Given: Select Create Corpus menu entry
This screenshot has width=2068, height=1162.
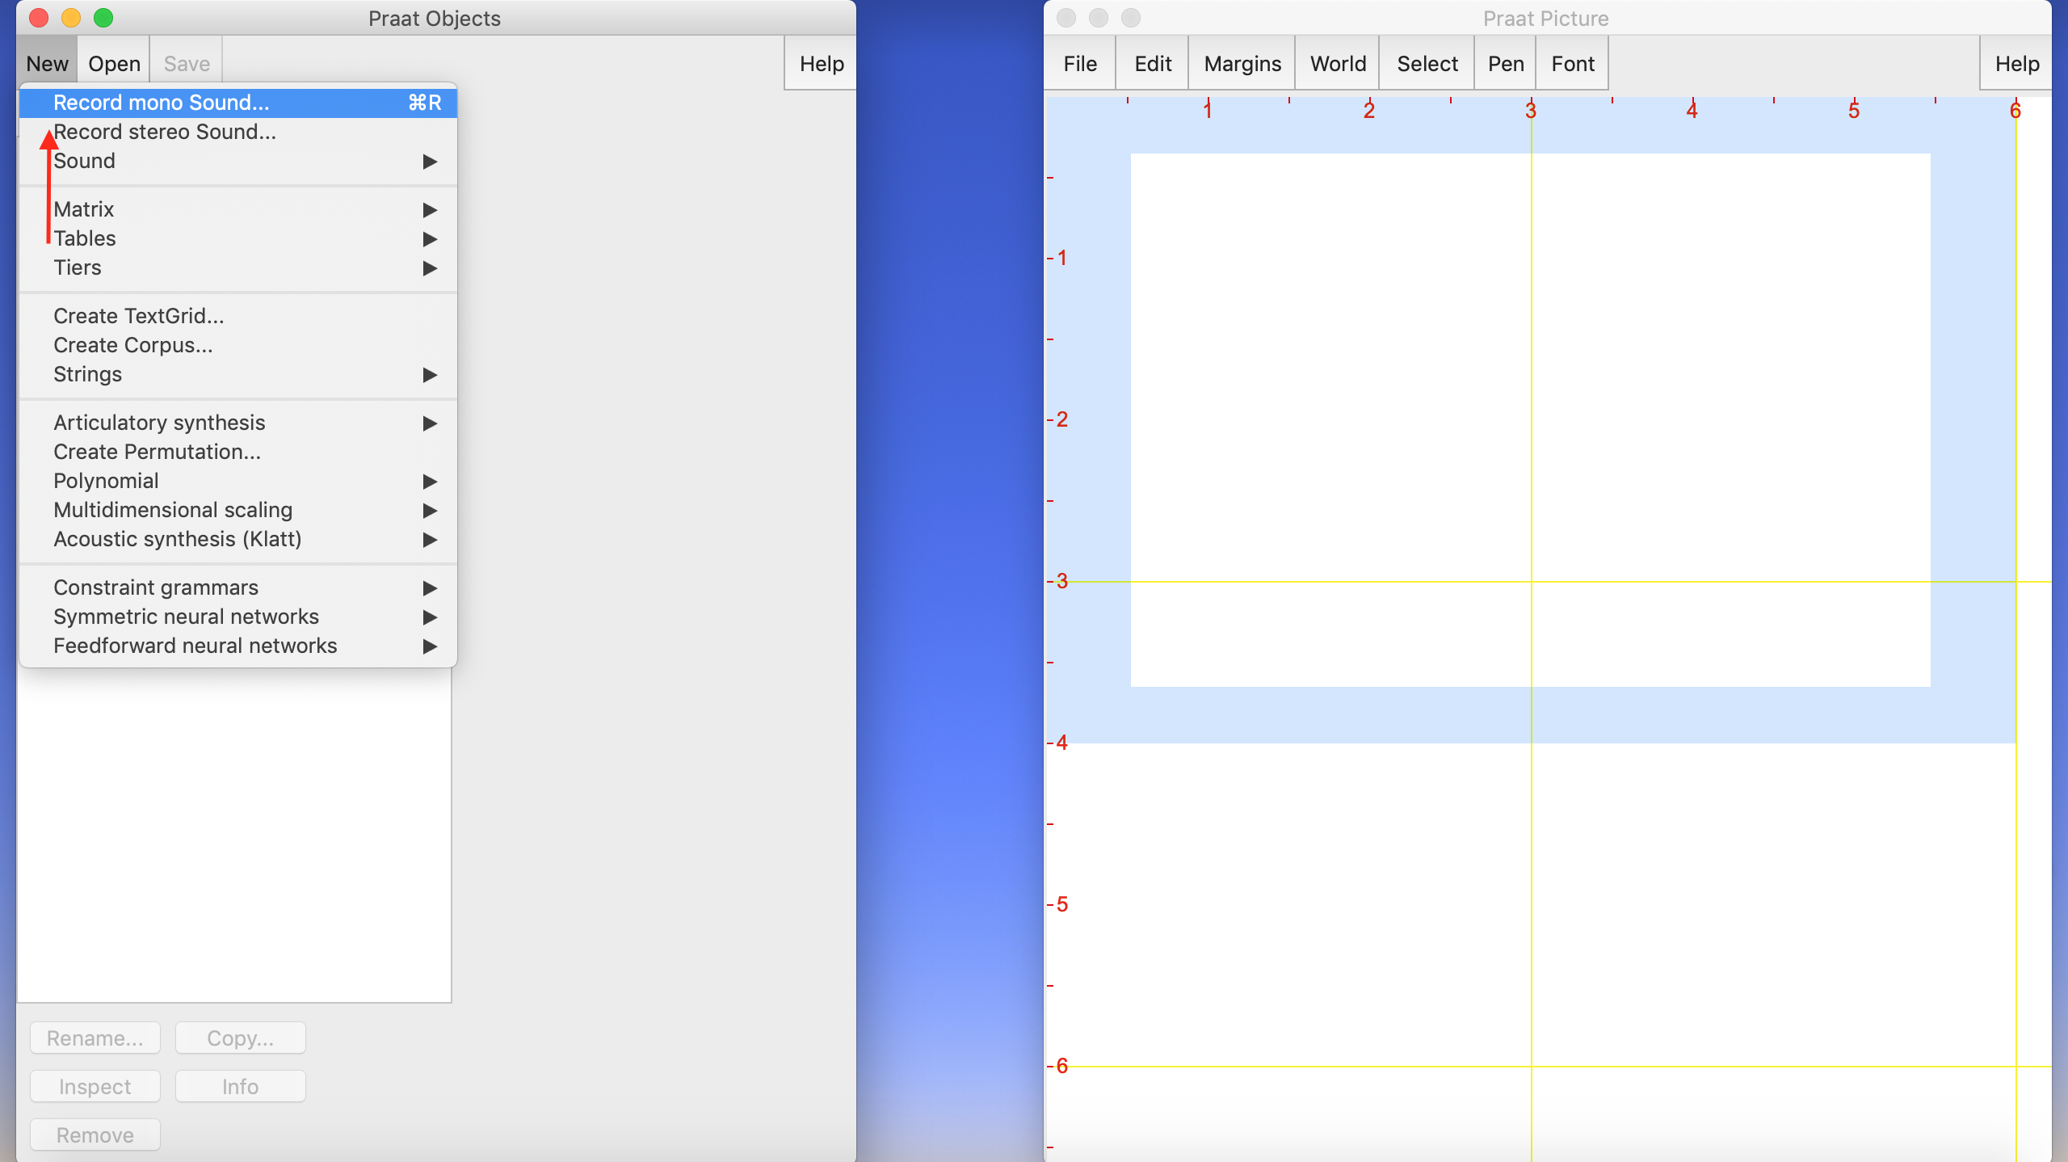Looking at the screenshot, I should [x=133, y=345].
